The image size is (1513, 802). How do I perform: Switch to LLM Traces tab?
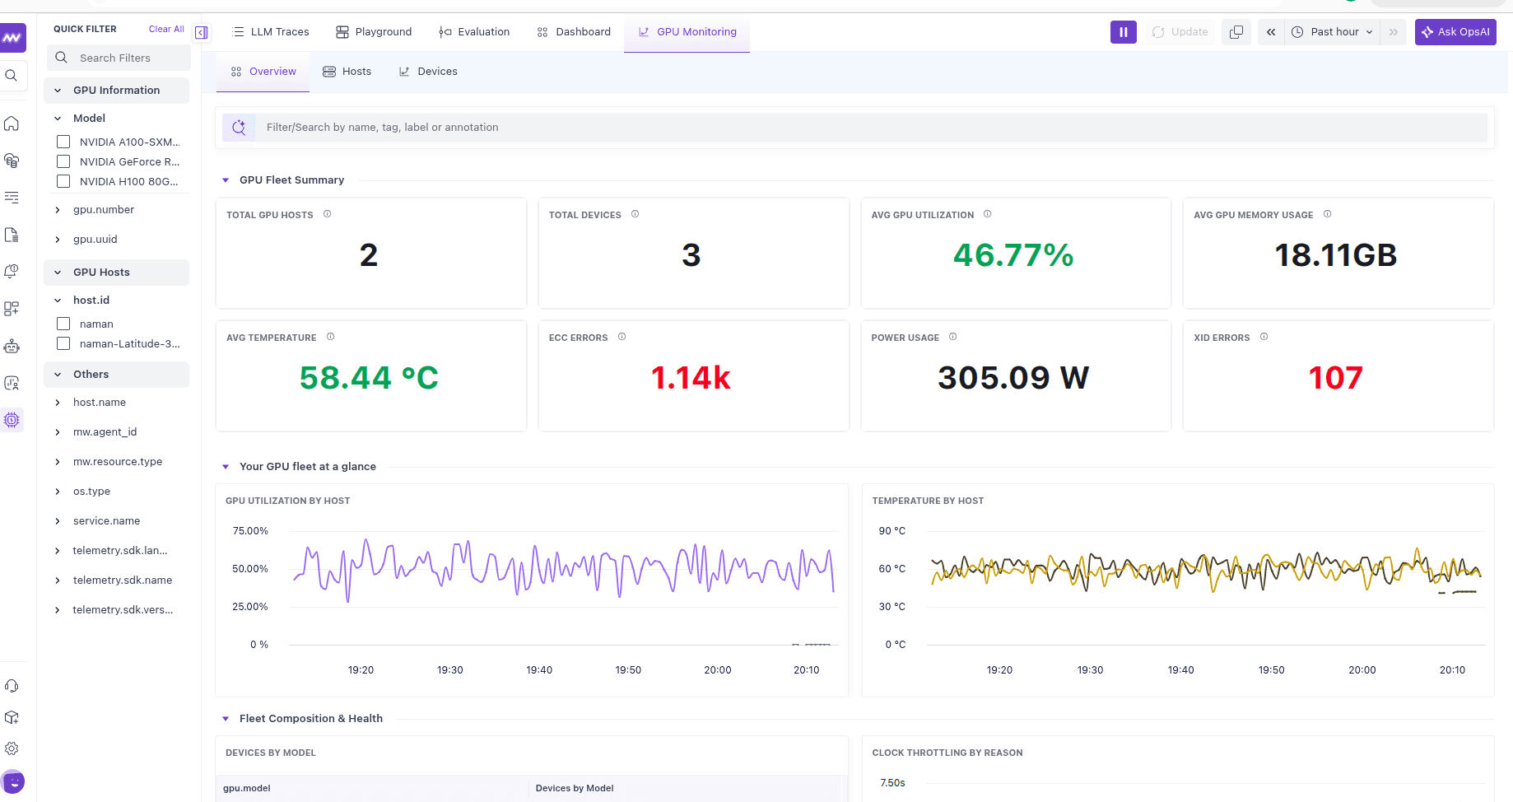pos(271,32)
